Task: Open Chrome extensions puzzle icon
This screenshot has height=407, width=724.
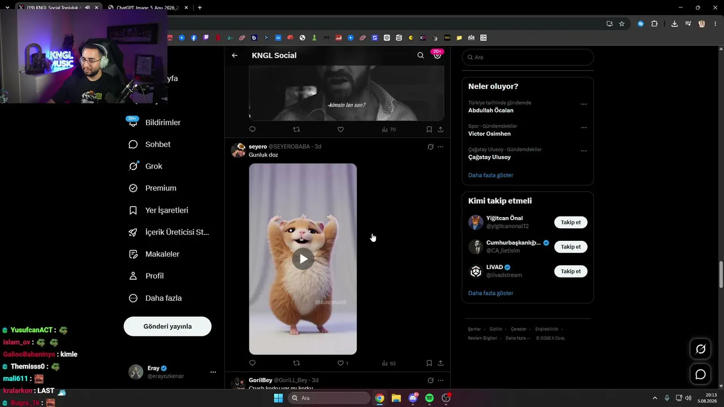Action: click(654, 24)
